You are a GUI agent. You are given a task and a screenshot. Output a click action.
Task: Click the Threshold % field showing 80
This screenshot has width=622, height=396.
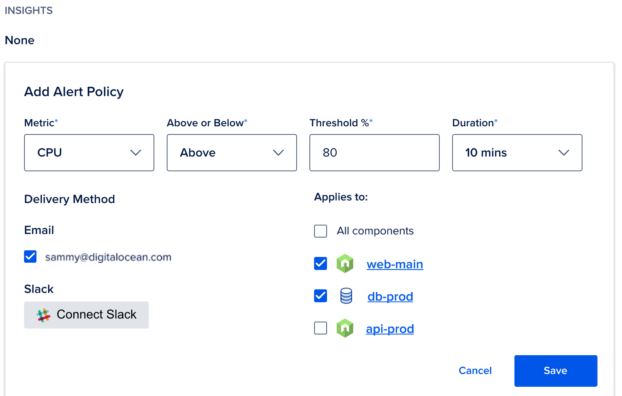point(375,153)
